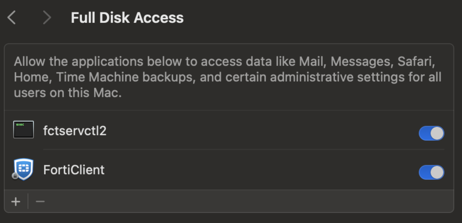The width and height of the screenshot is (462, 223).
Task: Click the plus icon to add application
Action: click(x=16, y=202)
